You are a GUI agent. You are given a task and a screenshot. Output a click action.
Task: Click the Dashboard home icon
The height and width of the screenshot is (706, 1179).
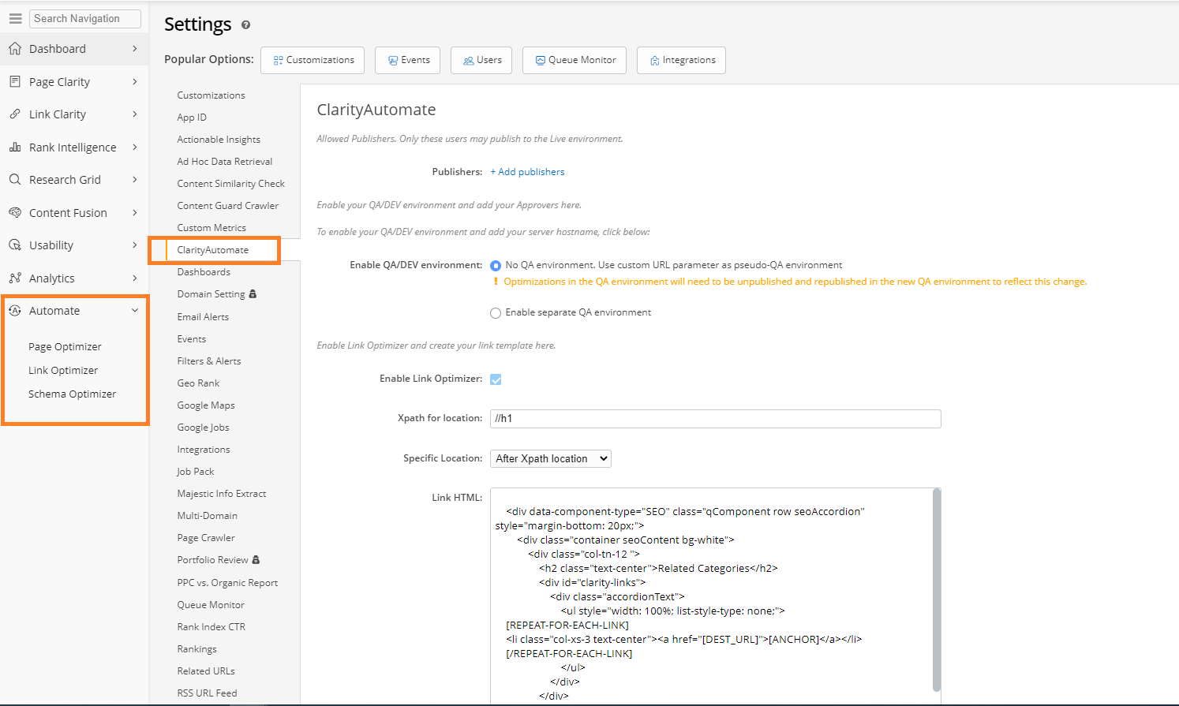click(15, 49)
